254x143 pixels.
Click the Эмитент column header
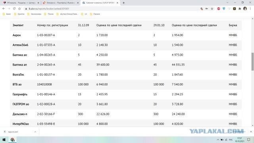point(18,25)
